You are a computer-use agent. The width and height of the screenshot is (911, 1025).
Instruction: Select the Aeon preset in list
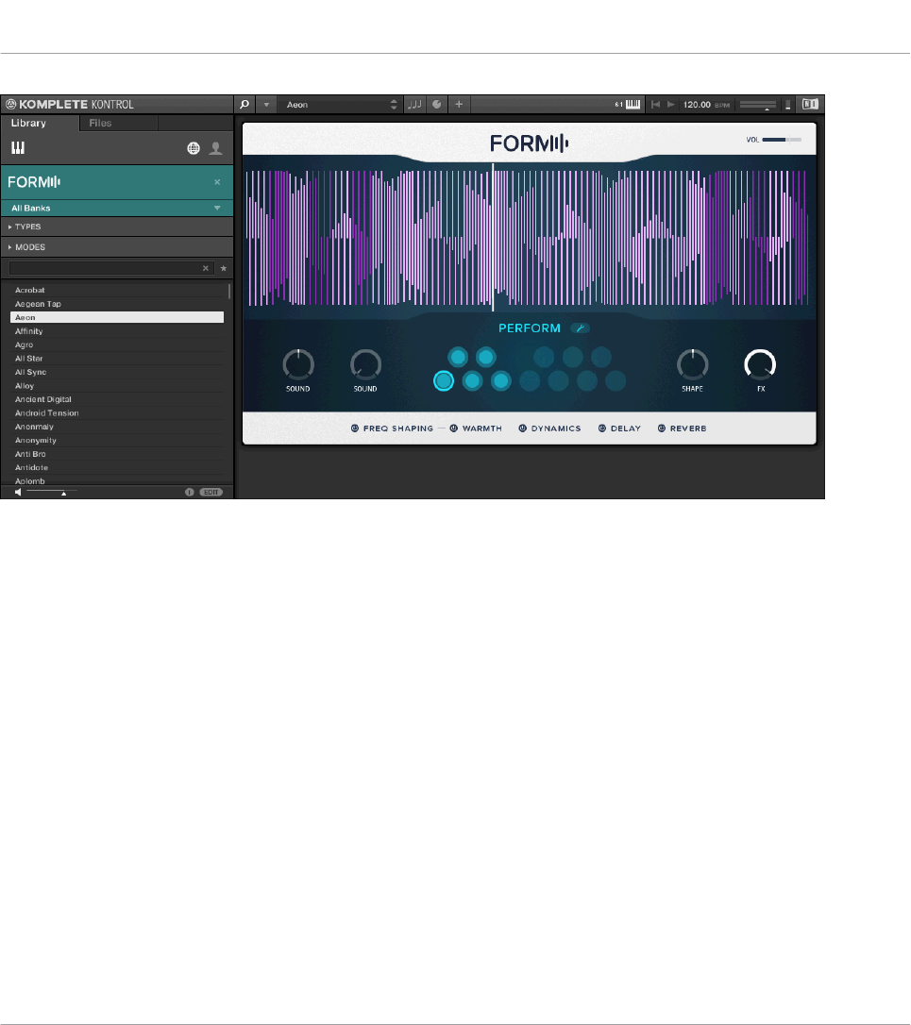point(117,317)
